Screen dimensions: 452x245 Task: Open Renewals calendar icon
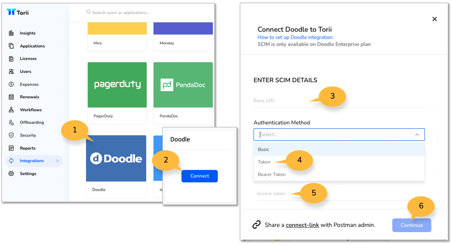coord(11,97)
